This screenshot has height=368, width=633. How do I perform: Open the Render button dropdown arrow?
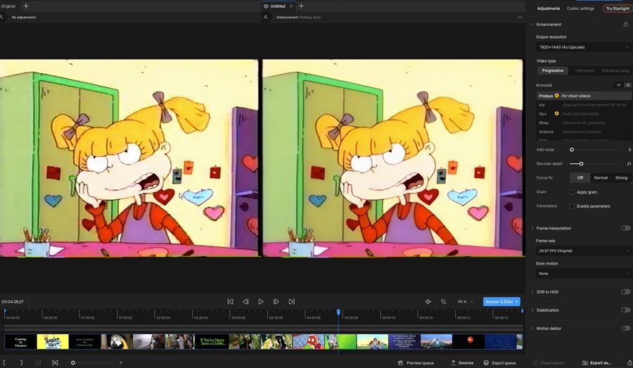point(516,302)
